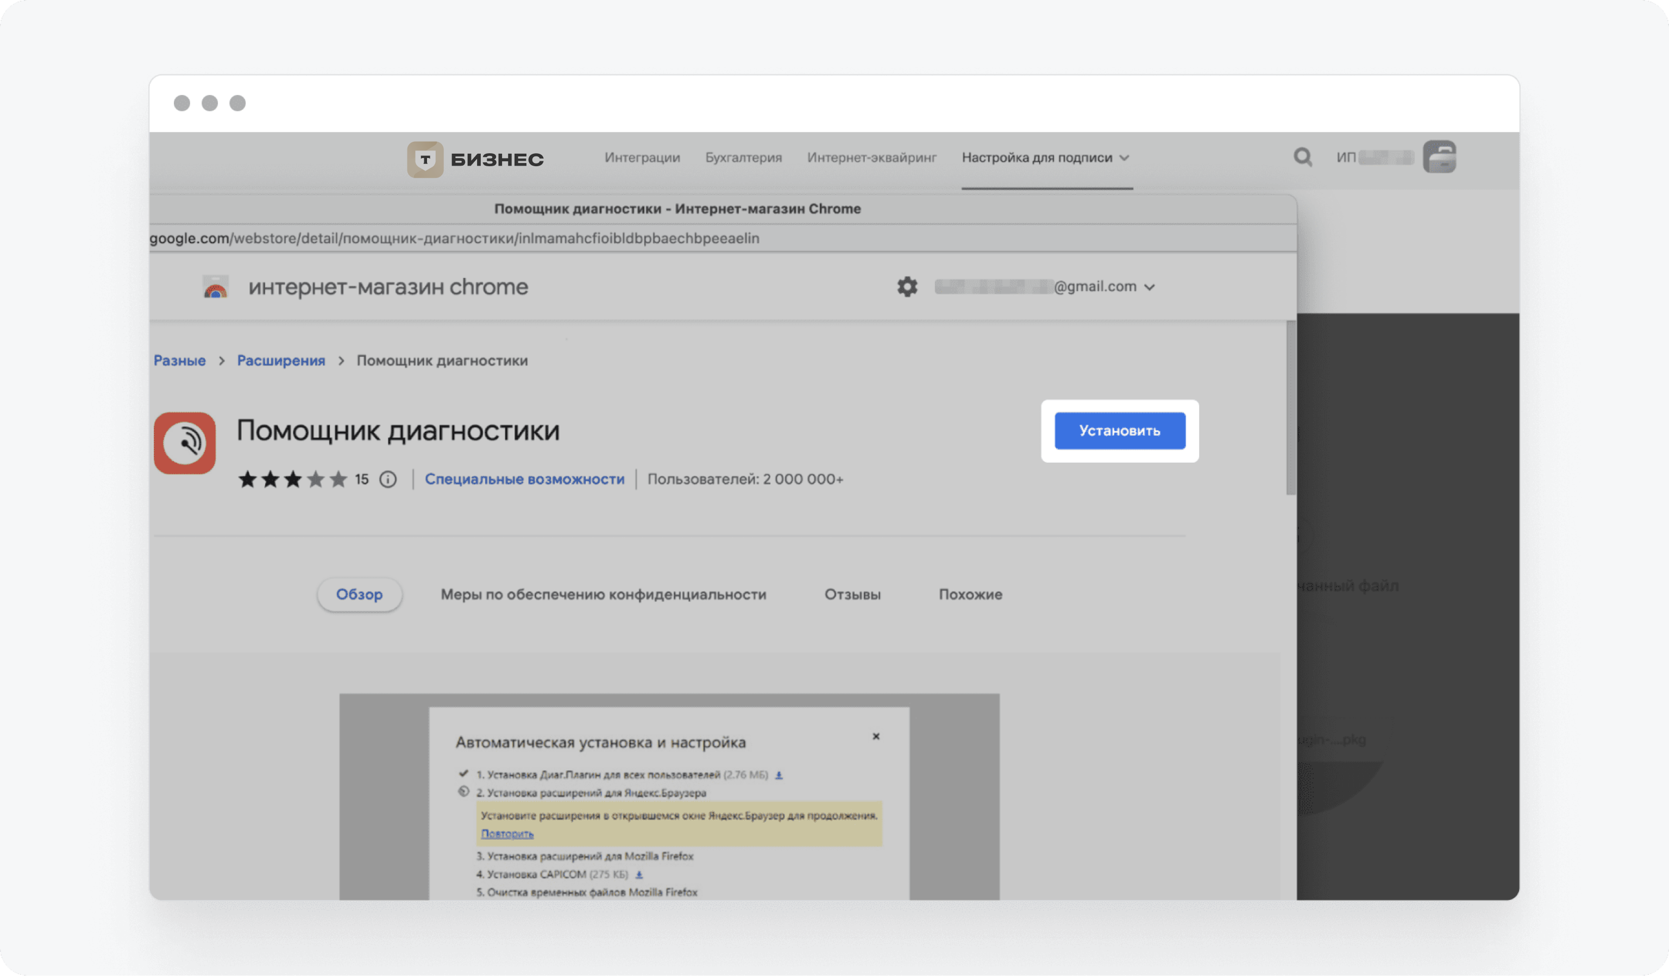Click the Помощник диагностики heading text

(398, 431)
